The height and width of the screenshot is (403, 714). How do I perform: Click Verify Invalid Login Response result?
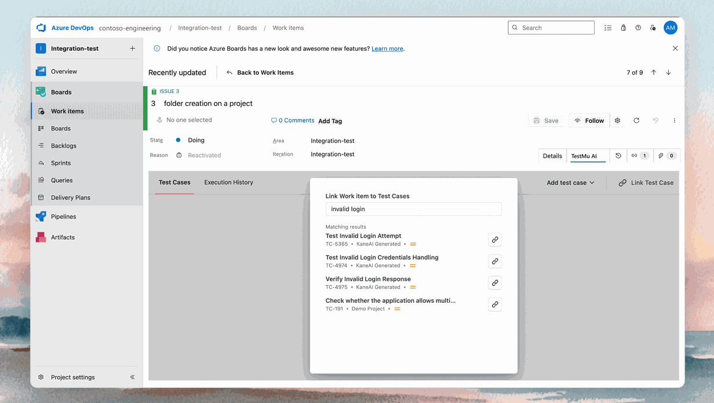pos(368,279)
